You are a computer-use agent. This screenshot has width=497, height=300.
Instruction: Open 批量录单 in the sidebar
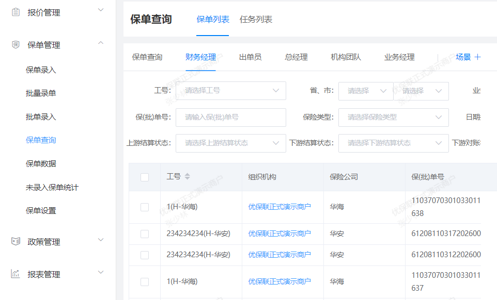[x=41, y=93]
